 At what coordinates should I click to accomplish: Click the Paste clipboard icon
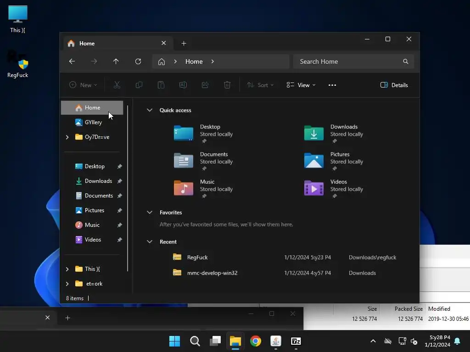tap(161, 85)
